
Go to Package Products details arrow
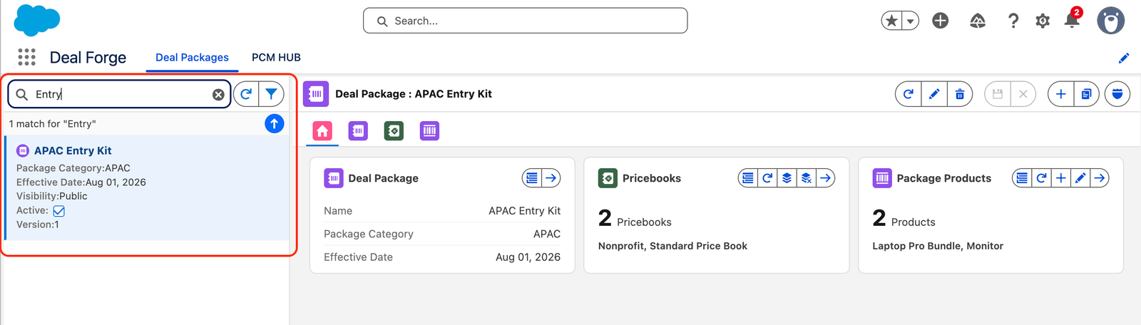tap(1100, 178)
